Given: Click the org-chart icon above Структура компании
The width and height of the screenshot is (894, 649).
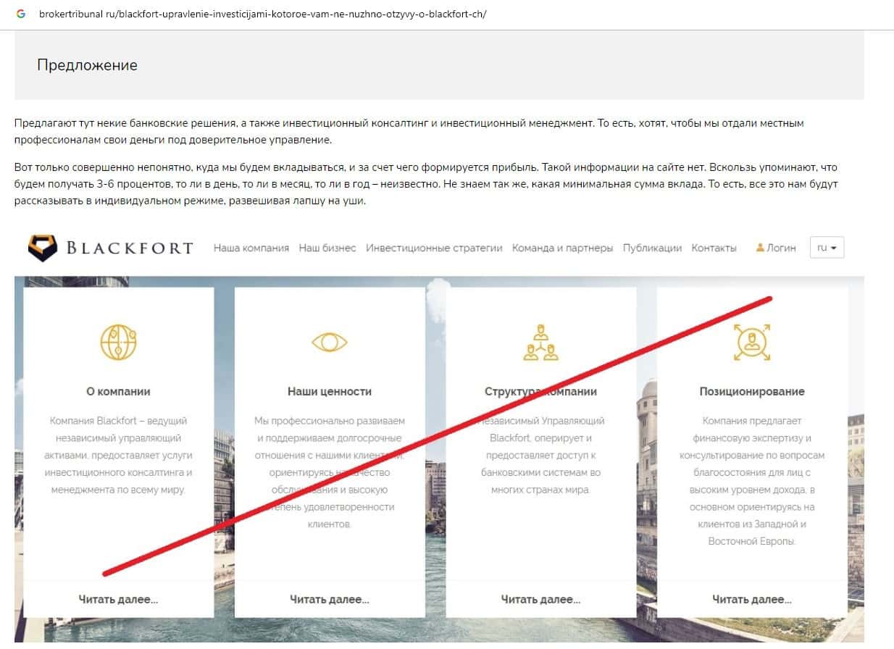Looking at the screenshot, I should coord(540,342).
